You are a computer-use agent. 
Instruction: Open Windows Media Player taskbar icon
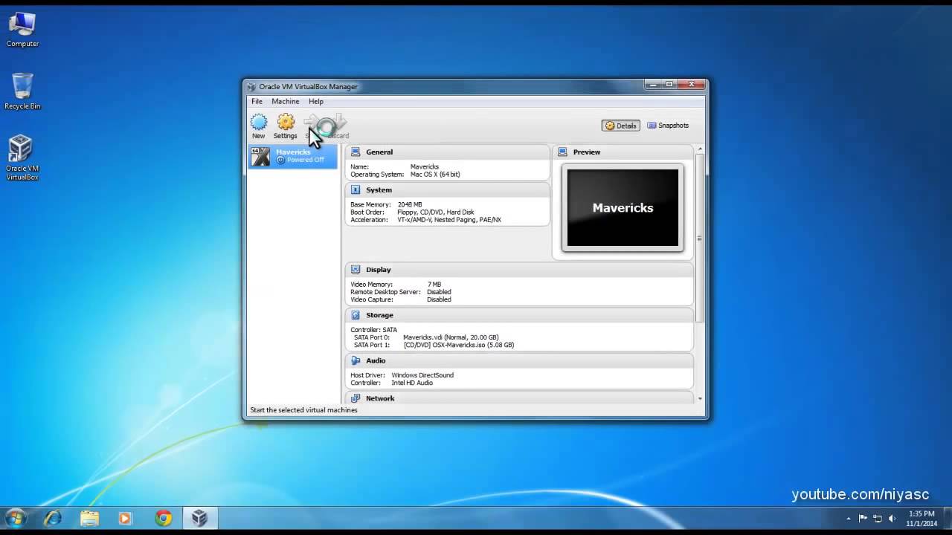(125, 519)
